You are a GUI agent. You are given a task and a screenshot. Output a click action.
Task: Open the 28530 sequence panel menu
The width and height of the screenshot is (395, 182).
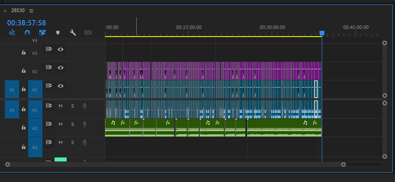click(x=31, y=11)
